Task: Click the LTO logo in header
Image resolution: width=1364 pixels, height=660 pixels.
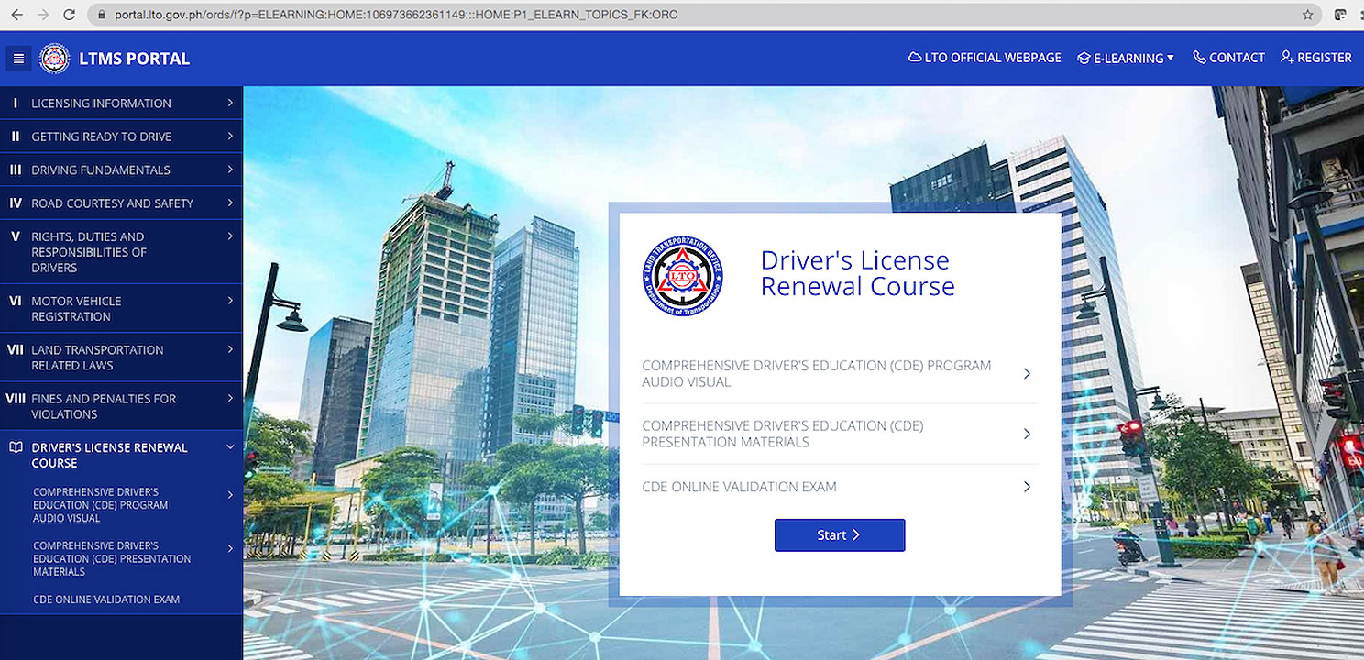Action: click(55, 59)
